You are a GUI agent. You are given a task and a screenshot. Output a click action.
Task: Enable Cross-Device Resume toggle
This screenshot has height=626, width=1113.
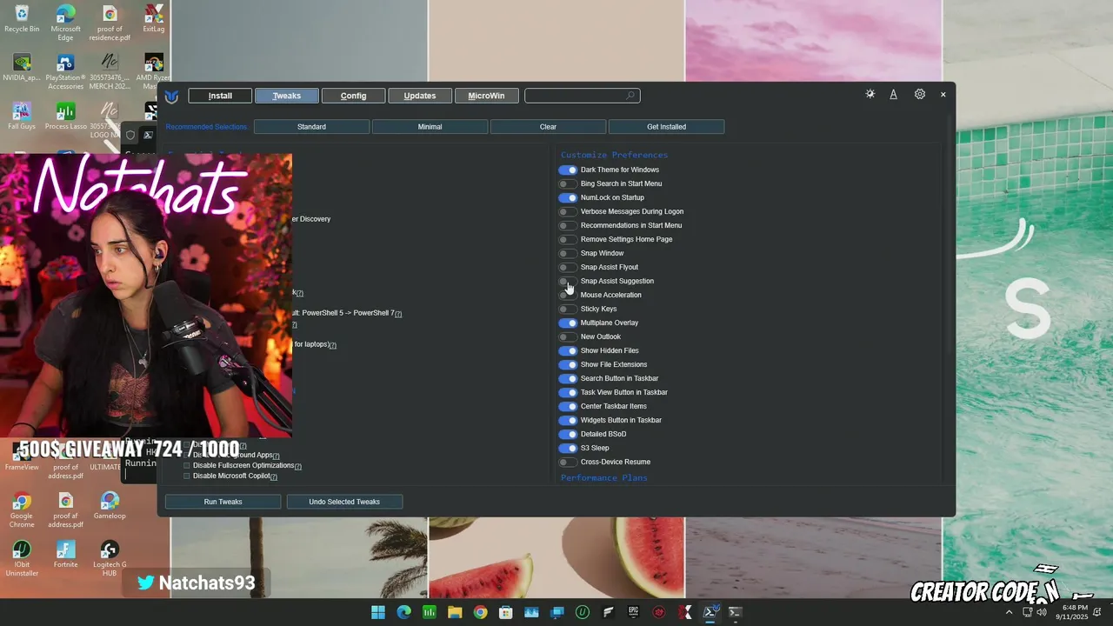point(568,462)
